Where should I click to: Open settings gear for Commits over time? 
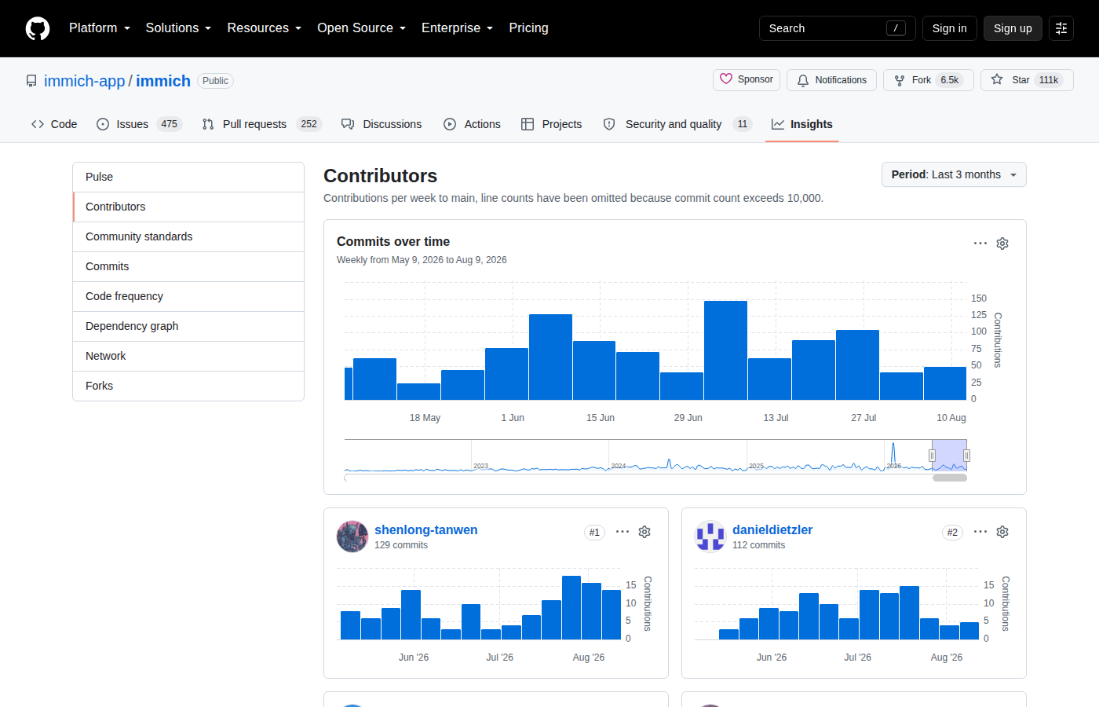click(1002, 244)
